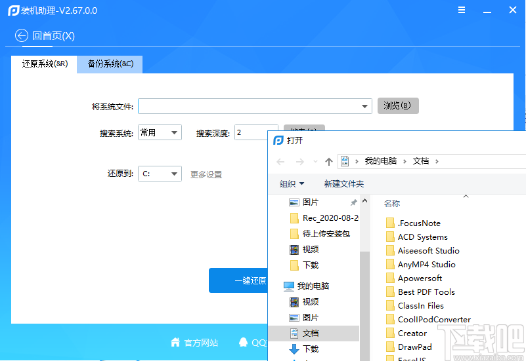
Task: Click document icon in address bar
Action: [345, 161]
